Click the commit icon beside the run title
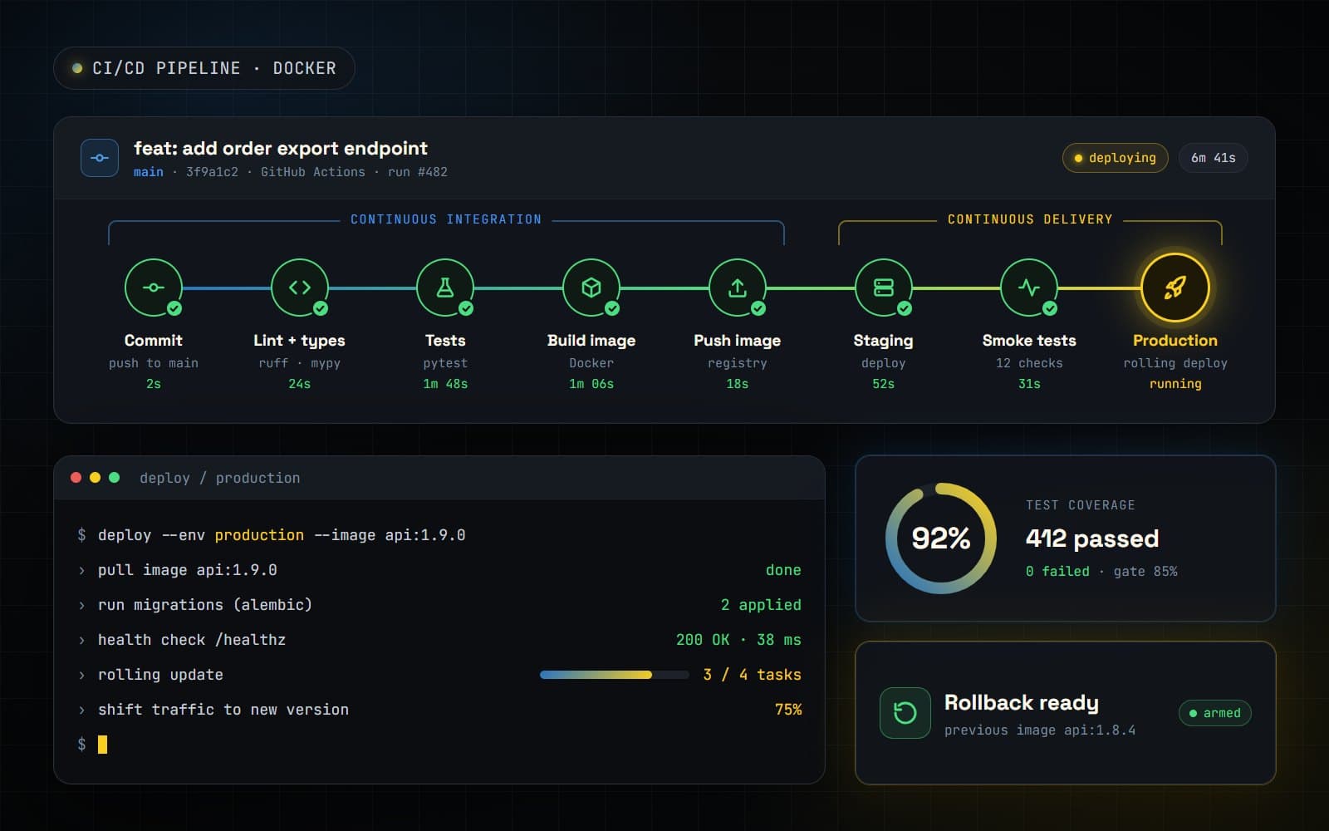1329x831 pixels. 100,158
